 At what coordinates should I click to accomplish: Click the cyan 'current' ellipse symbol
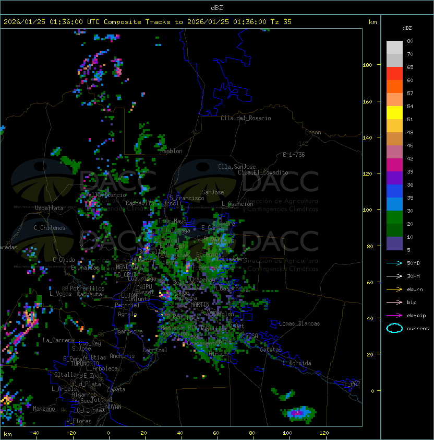pyautogui.click(x=394, y=328)
